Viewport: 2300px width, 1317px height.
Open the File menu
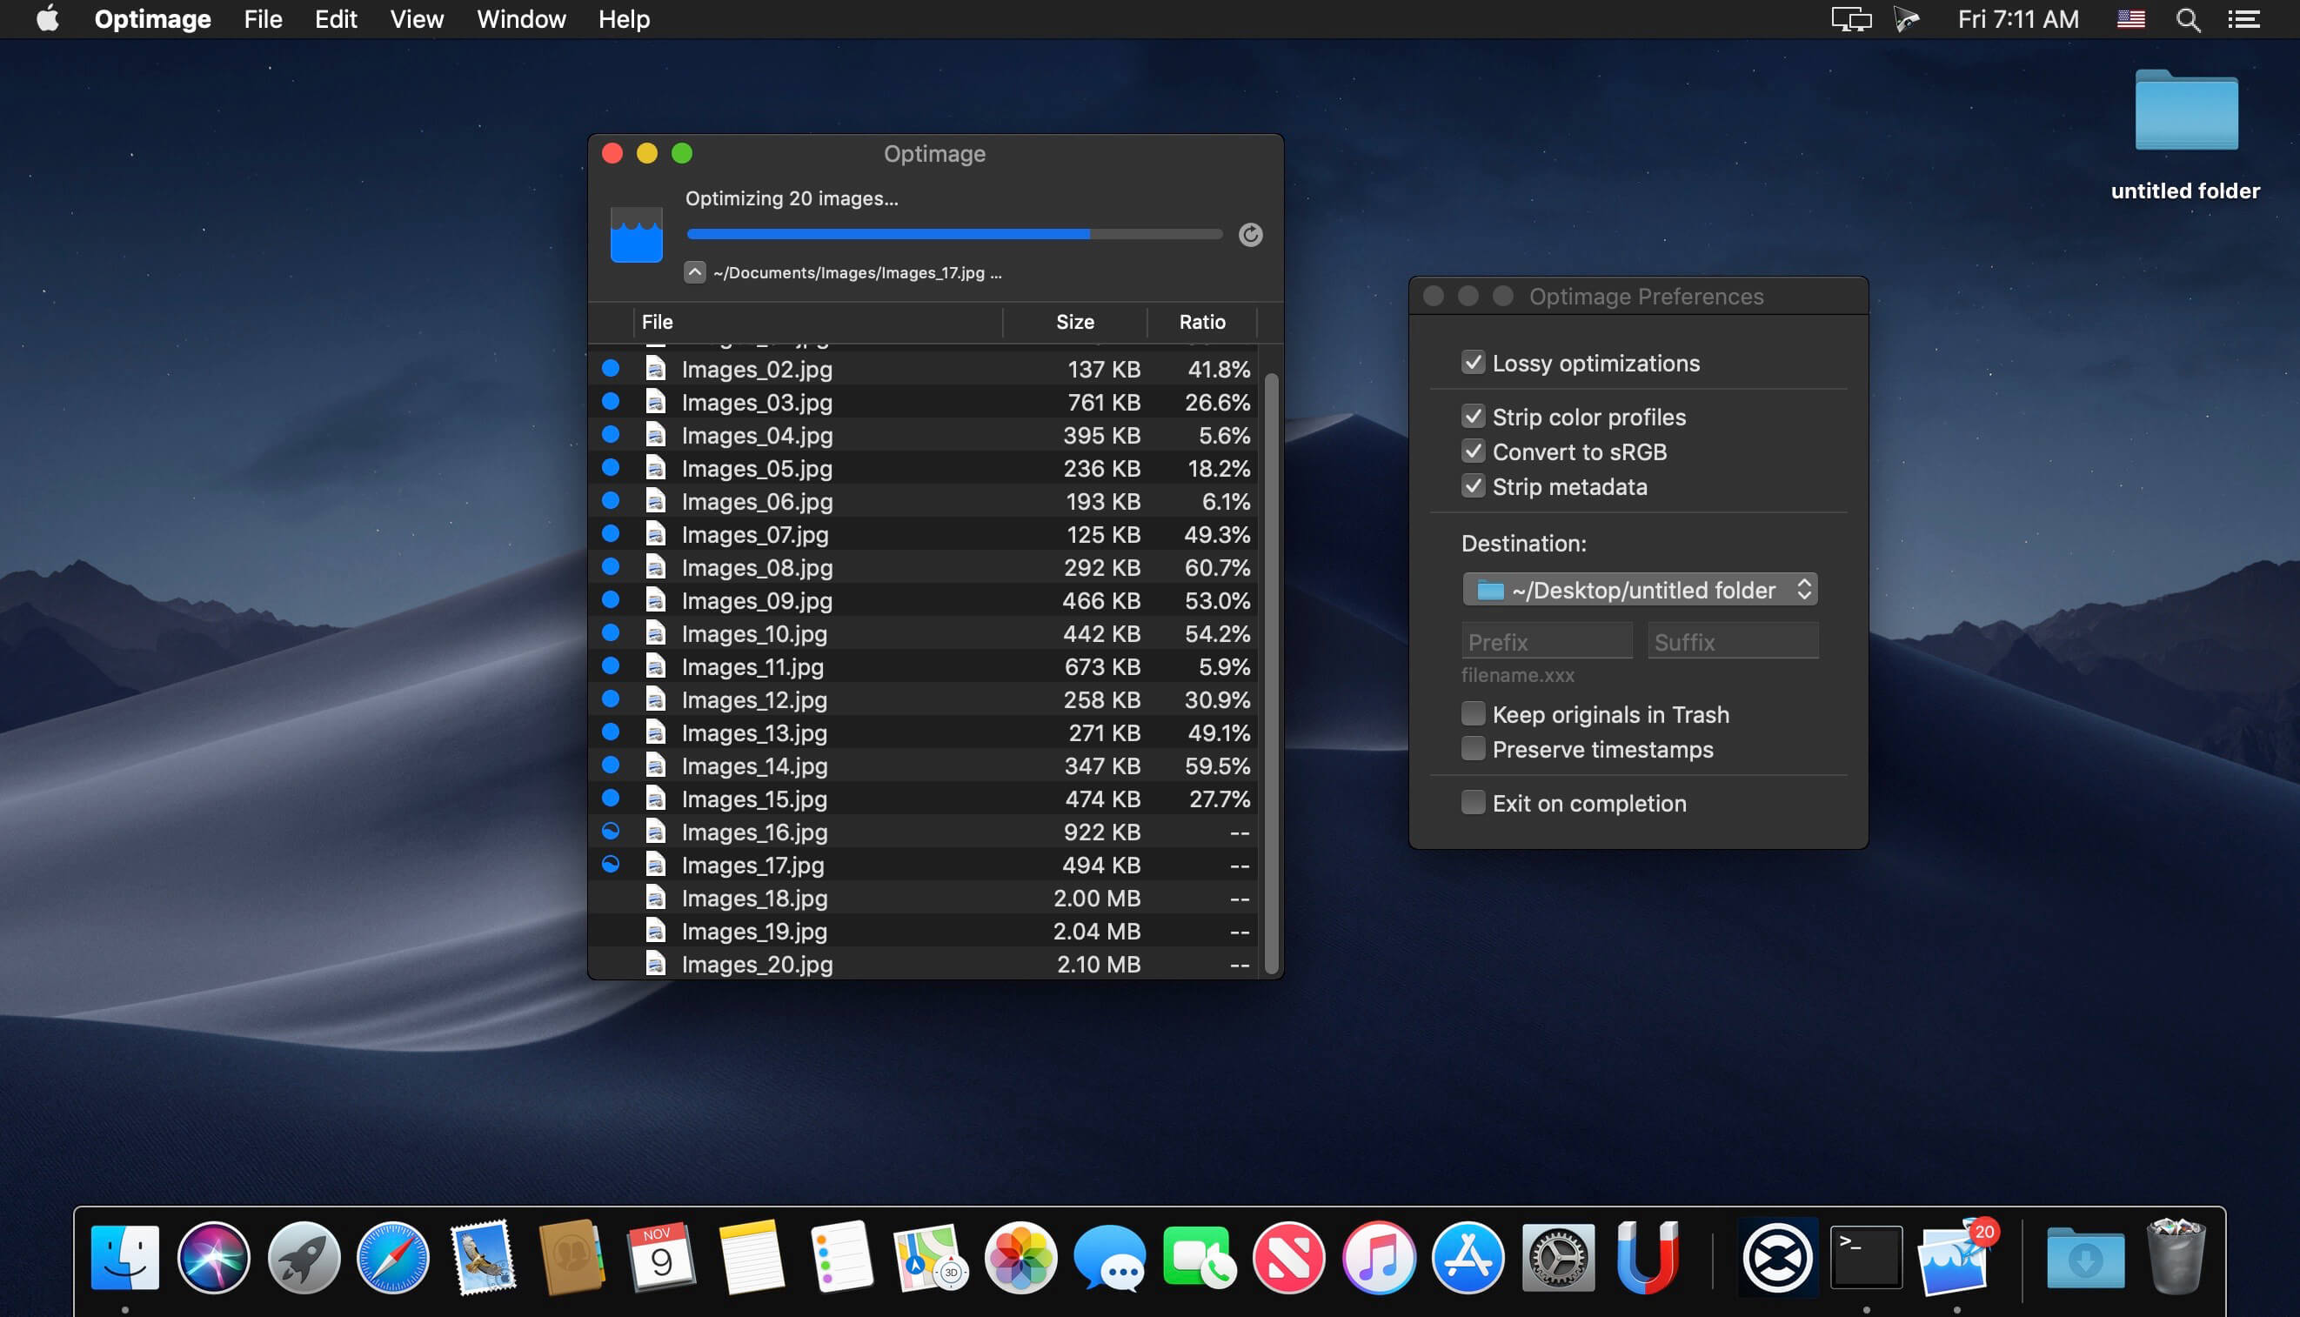point(263,19)
